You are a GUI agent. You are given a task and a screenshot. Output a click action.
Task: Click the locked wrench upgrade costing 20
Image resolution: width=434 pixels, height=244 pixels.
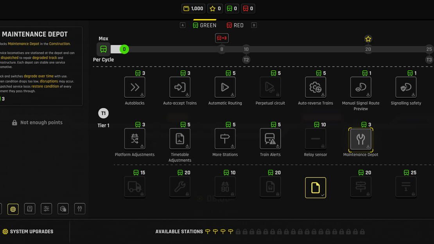point(180,187)
